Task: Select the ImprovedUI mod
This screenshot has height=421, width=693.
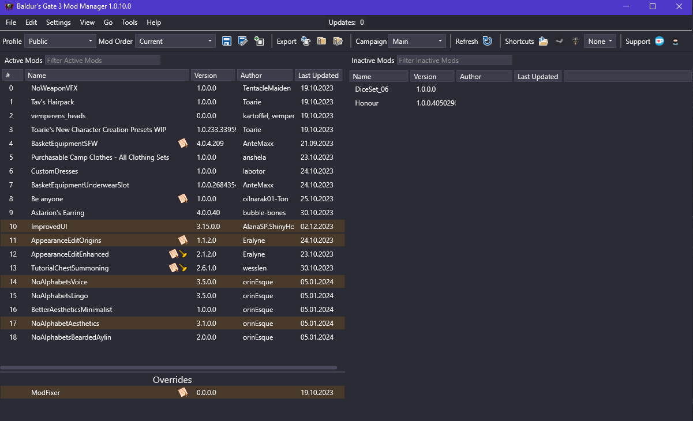Action: (173, 227)
